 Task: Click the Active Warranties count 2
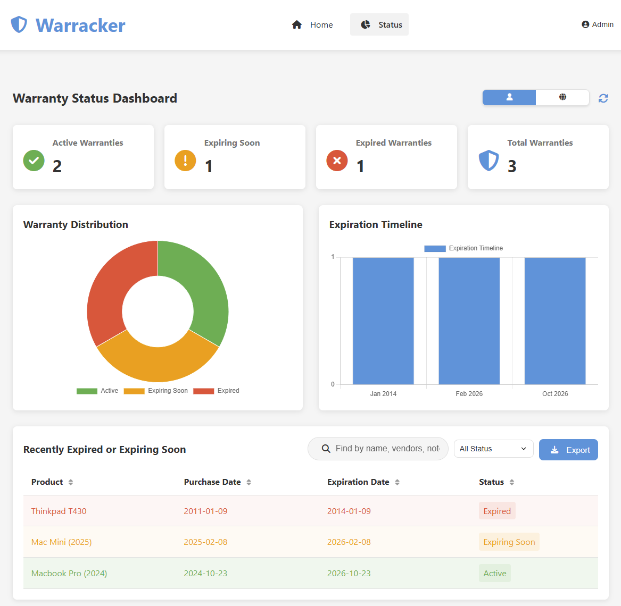[57, 166]
